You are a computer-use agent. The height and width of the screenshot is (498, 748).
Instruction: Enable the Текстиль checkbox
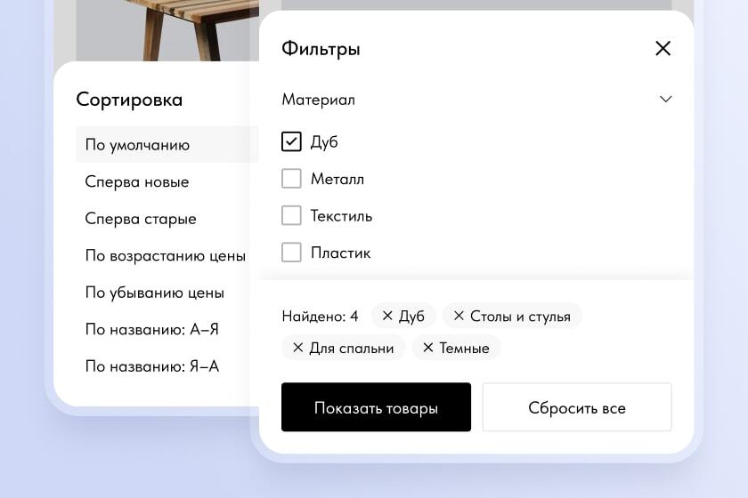291,215
